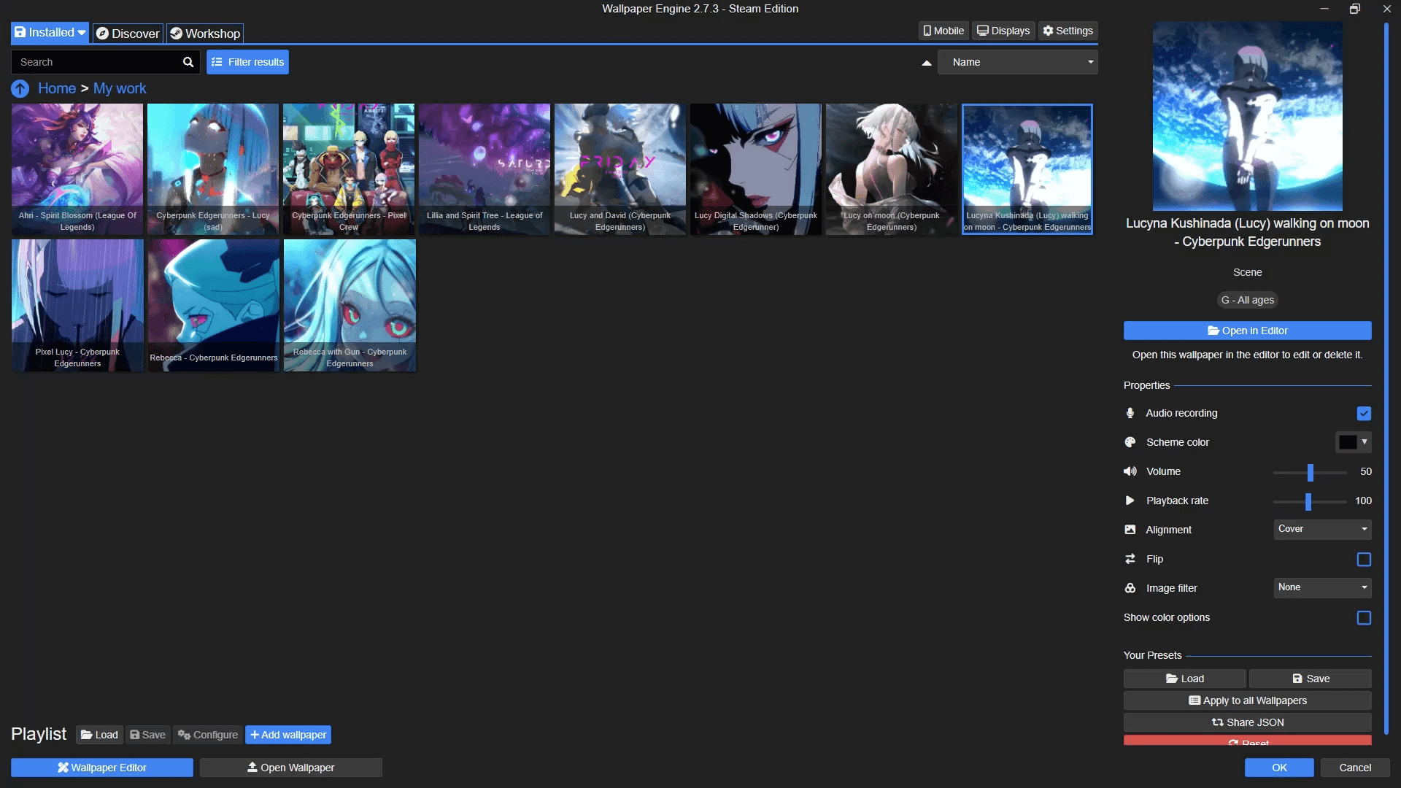This screenshot has height=788, width=1401.
Task: Open the Image filter None dropdown
Action: [1321, 587]
